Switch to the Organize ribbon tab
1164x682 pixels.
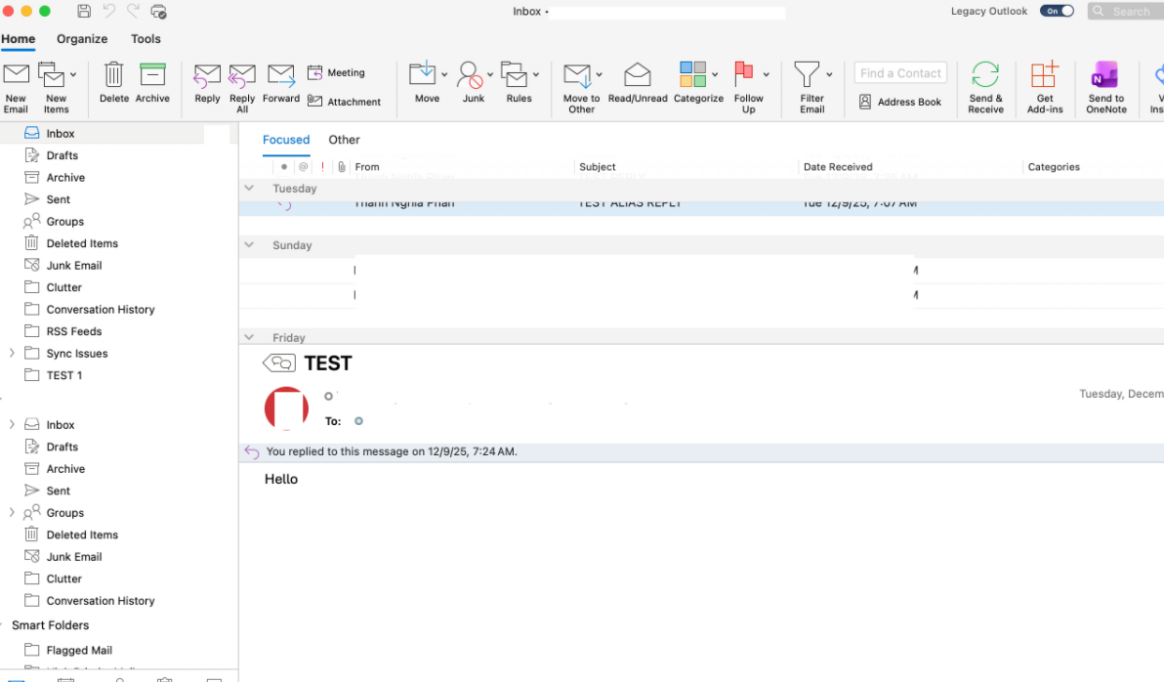coord(82,39)
